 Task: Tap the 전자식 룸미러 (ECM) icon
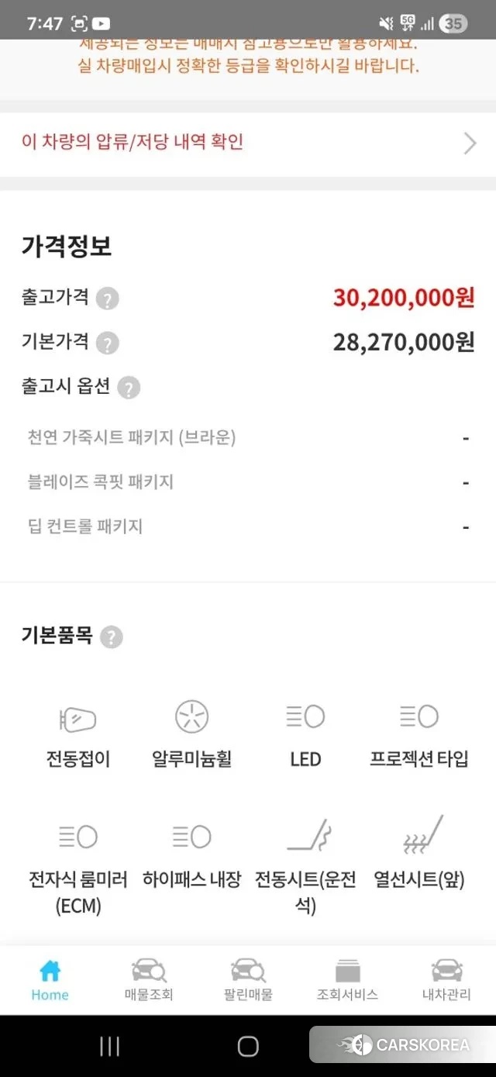[77, 837]
